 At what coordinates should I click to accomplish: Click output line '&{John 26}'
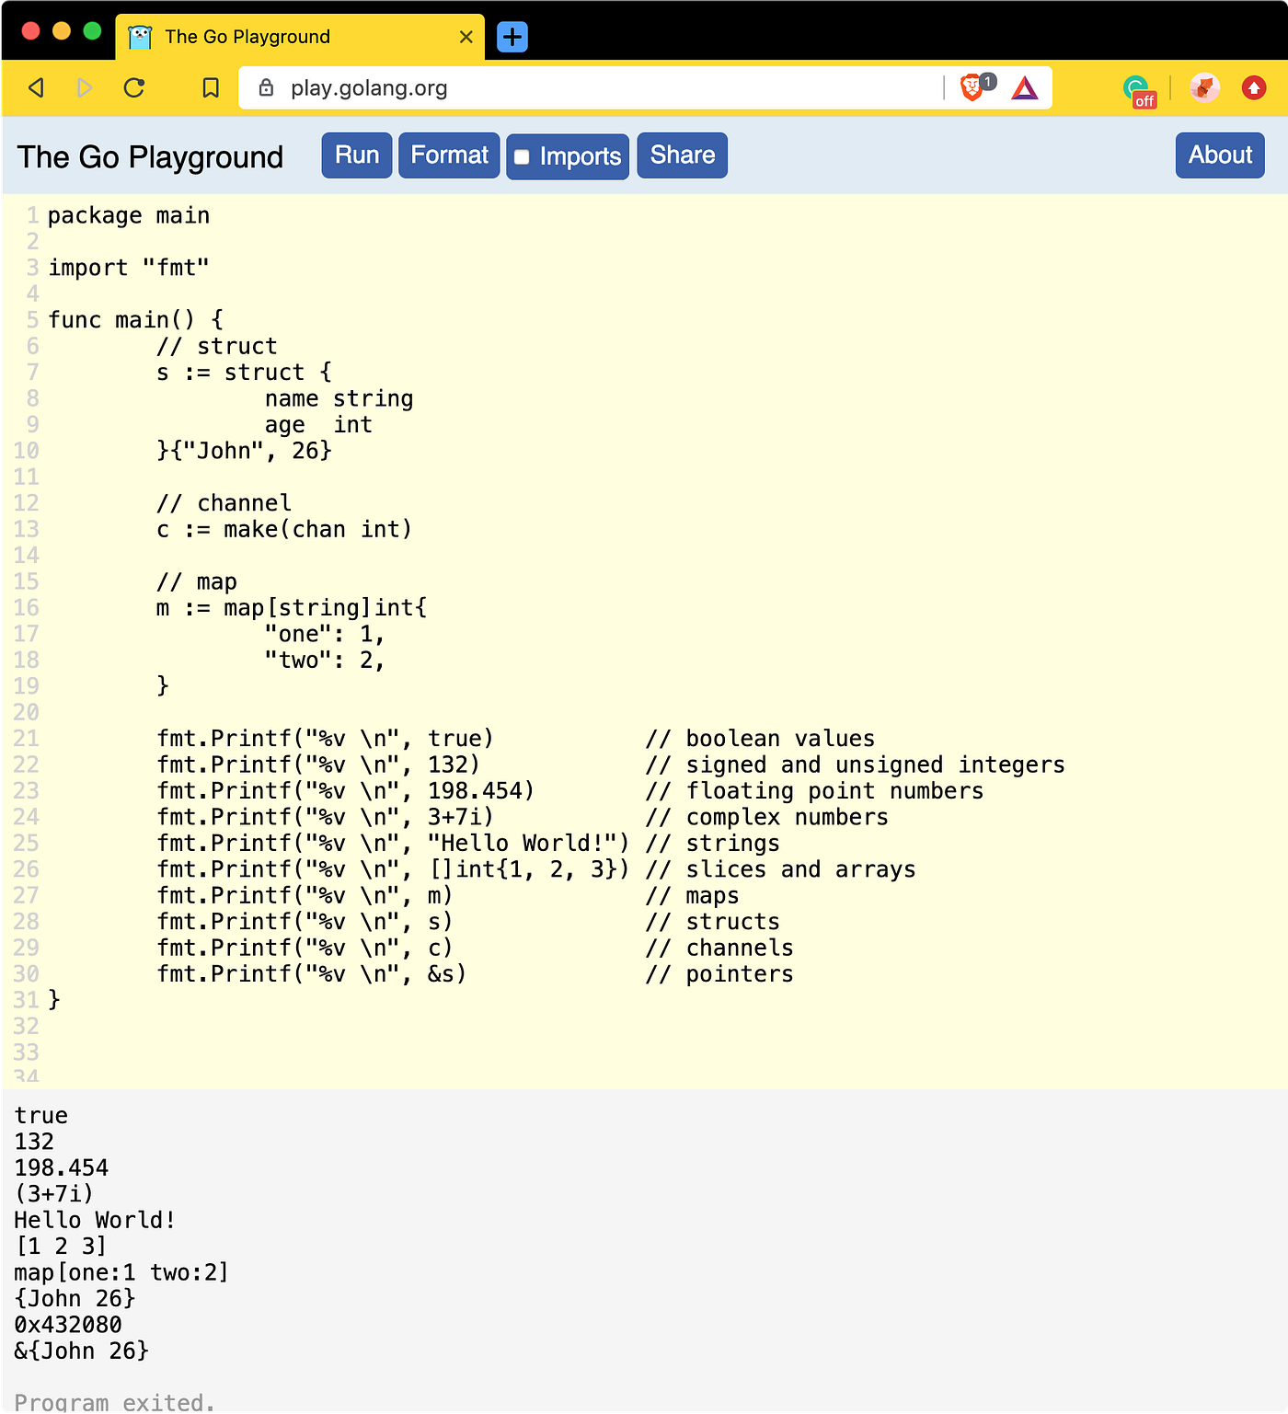82,1351
